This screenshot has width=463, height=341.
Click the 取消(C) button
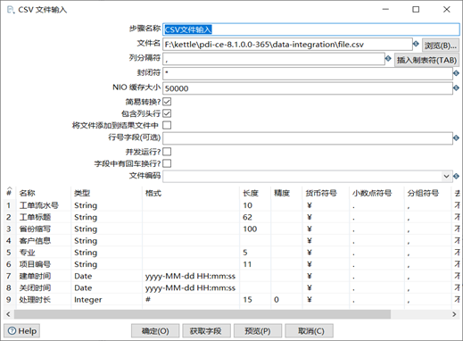309,331
